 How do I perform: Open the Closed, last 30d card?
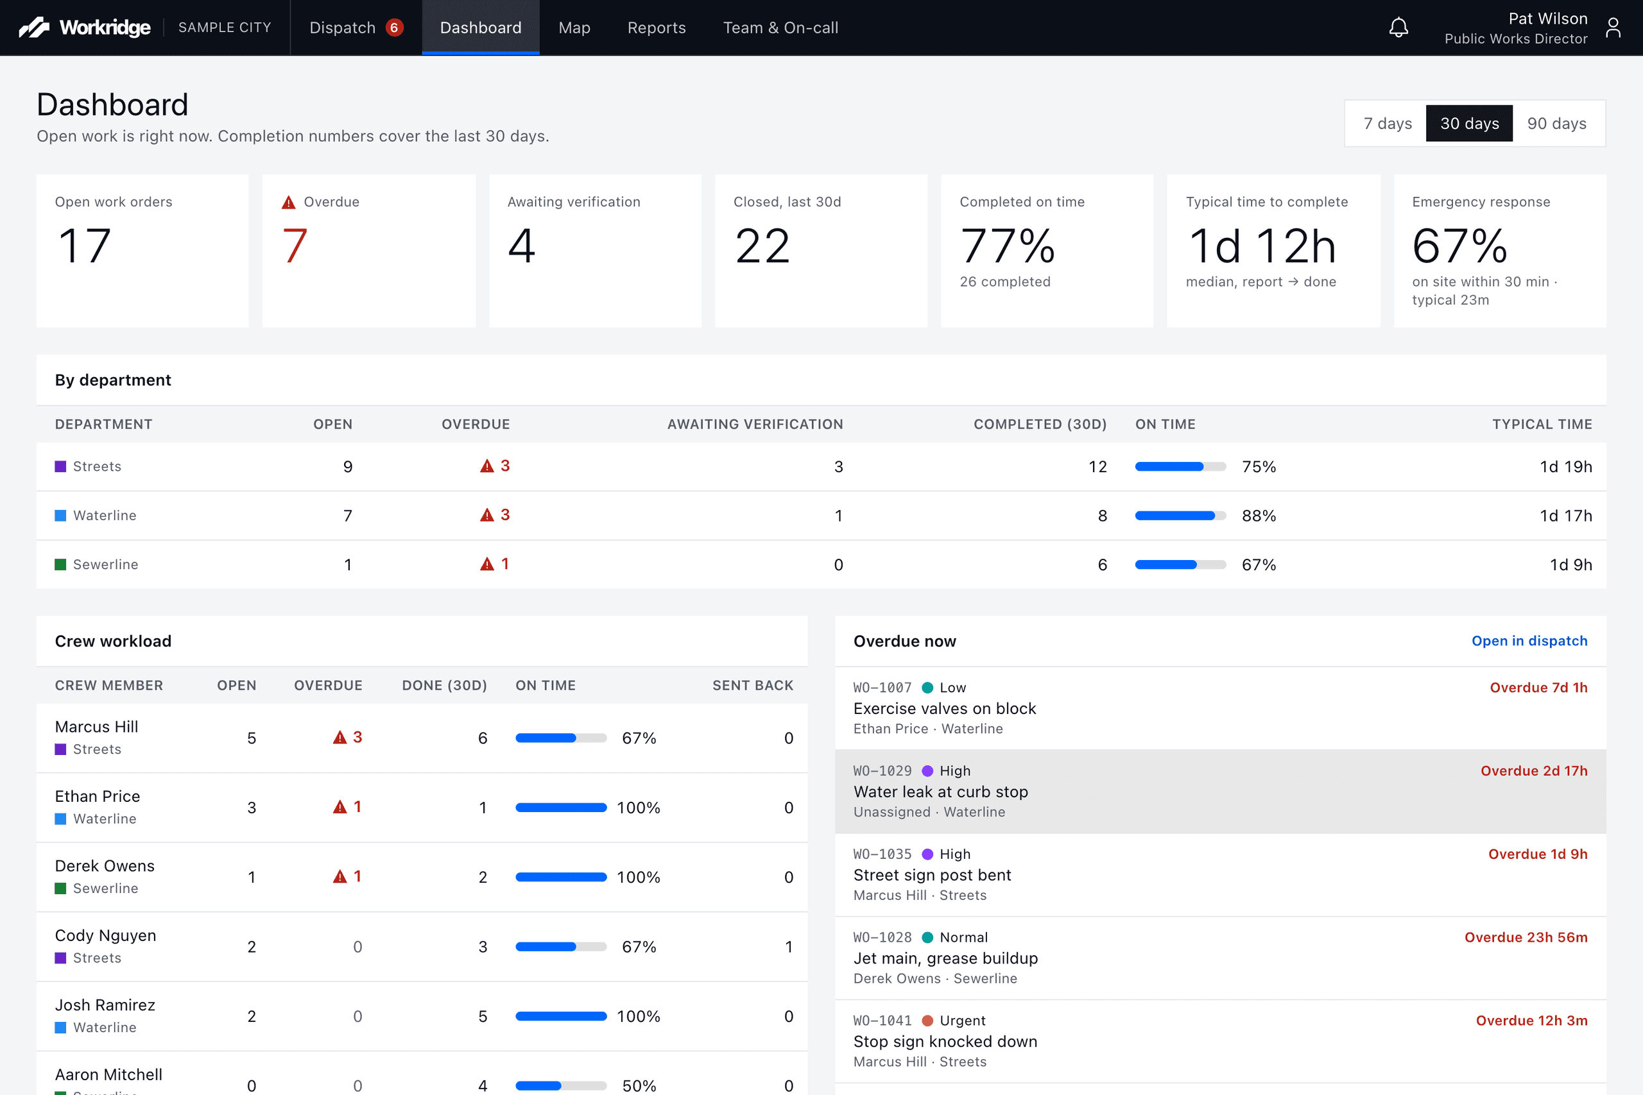(x=821, y=251)
